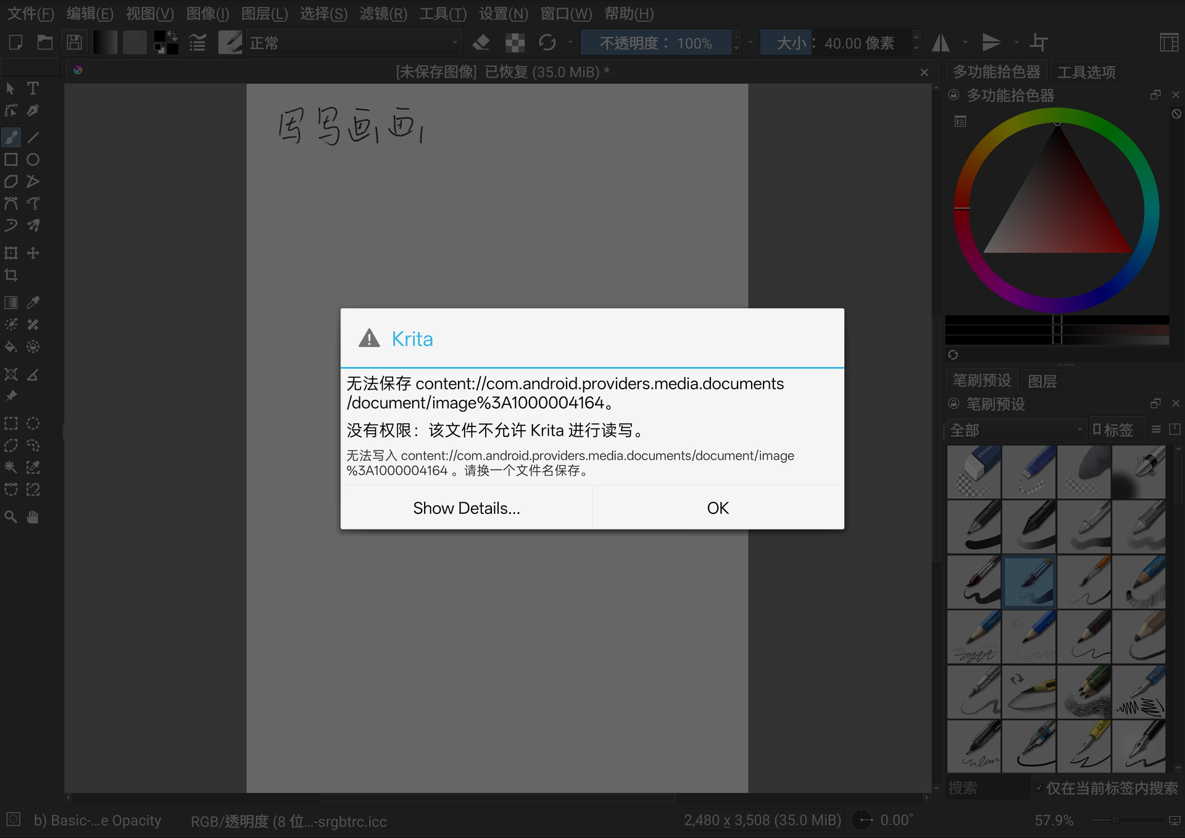Viewport: 1185px width, 838px height.
Task: Select the Crop tool
Action: [x=11, y=275]
